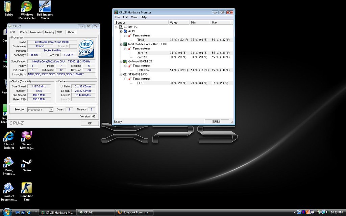Collapse the Temperatures node under the Intel CPU
Screen dimensions: 346x216
point(125,49)
